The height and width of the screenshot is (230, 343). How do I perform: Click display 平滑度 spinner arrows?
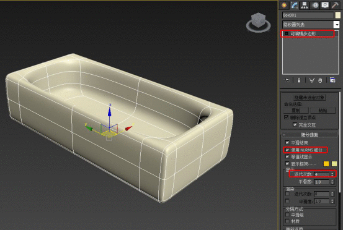click(x=332, y=182)
